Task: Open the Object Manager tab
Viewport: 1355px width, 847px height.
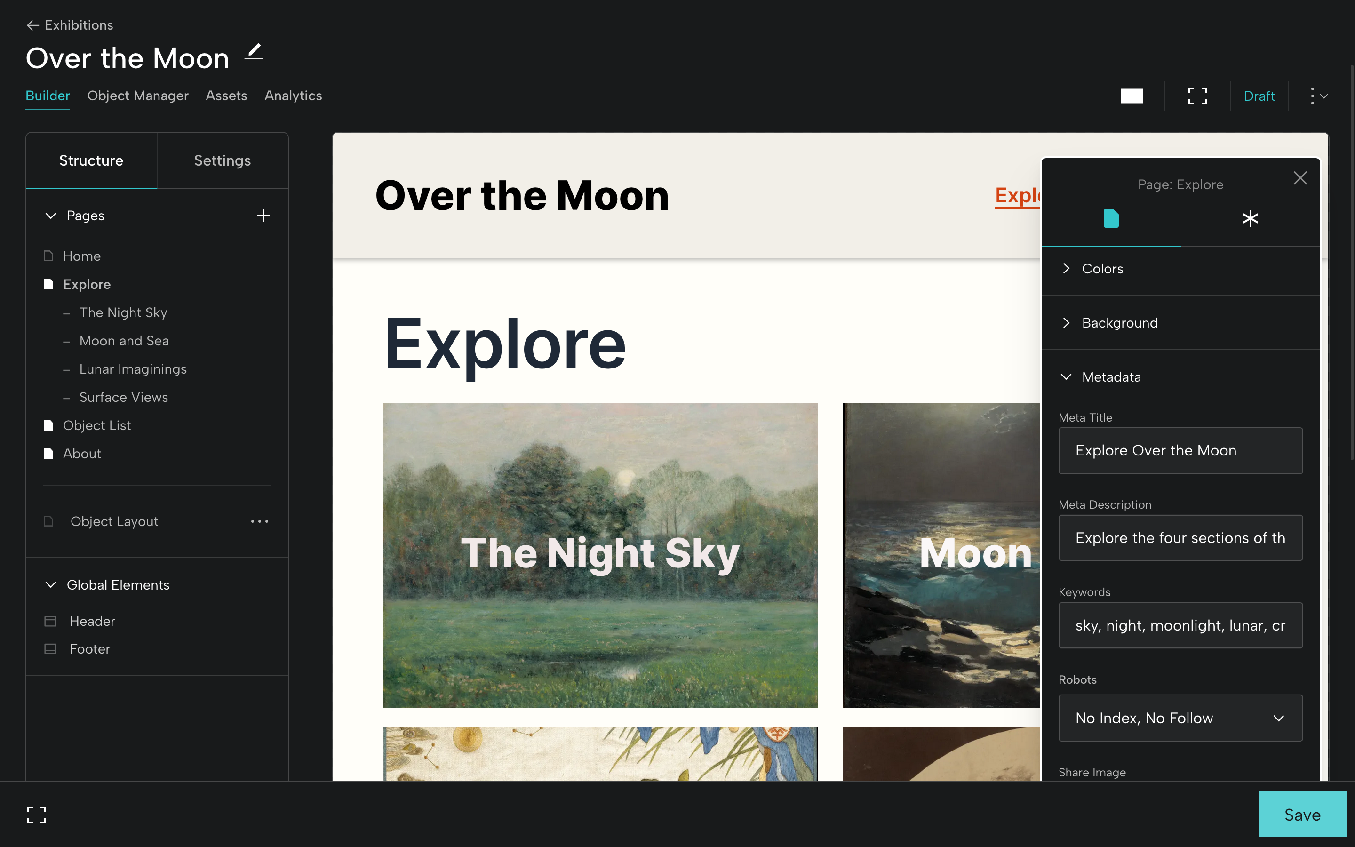Action: tap(138, 96)
